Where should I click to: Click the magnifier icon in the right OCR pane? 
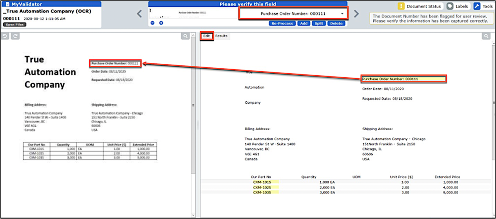pos(486,36)
